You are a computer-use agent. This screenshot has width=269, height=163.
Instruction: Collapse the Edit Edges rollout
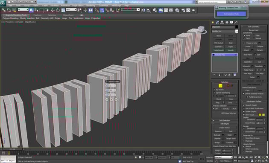click(225, 124)
